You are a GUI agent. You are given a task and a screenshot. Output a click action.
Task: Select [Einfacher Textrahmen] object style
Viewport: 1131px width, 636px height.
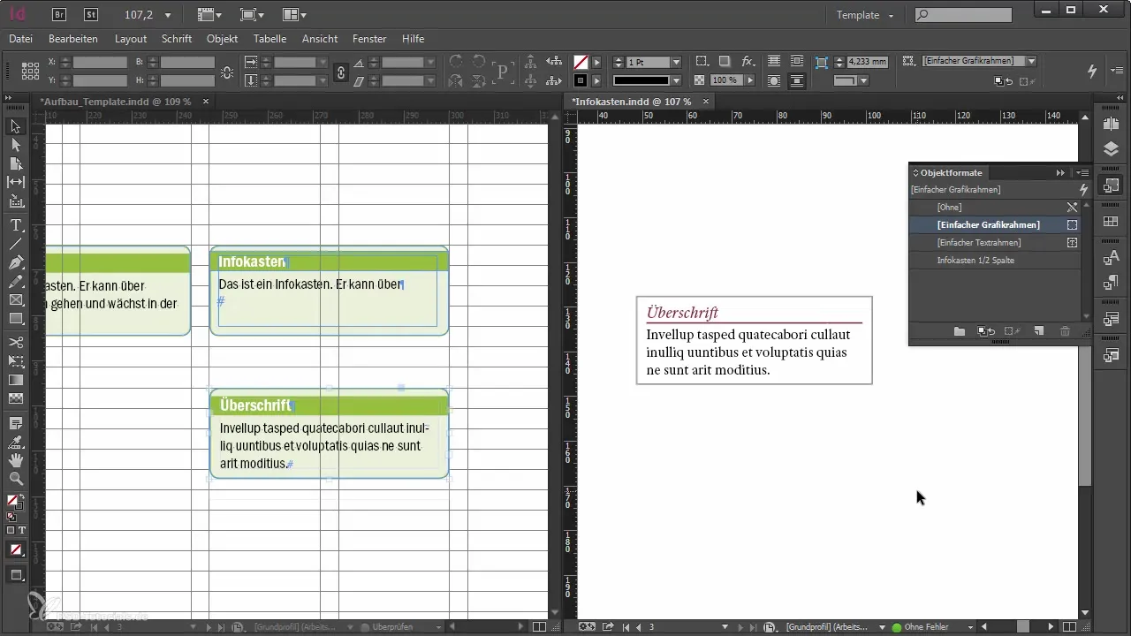tap(994, 243)
